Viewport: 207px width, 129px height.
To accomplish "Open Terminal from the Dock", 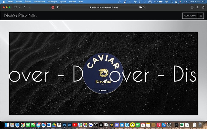I will pyautogui.click(x=176, y=125).
